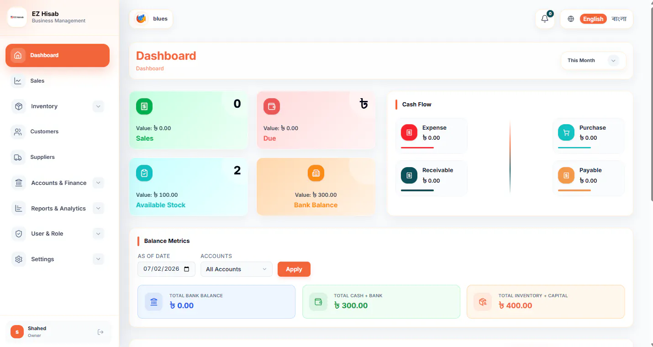Click the green Sales card icon

(x=144, y=106)
